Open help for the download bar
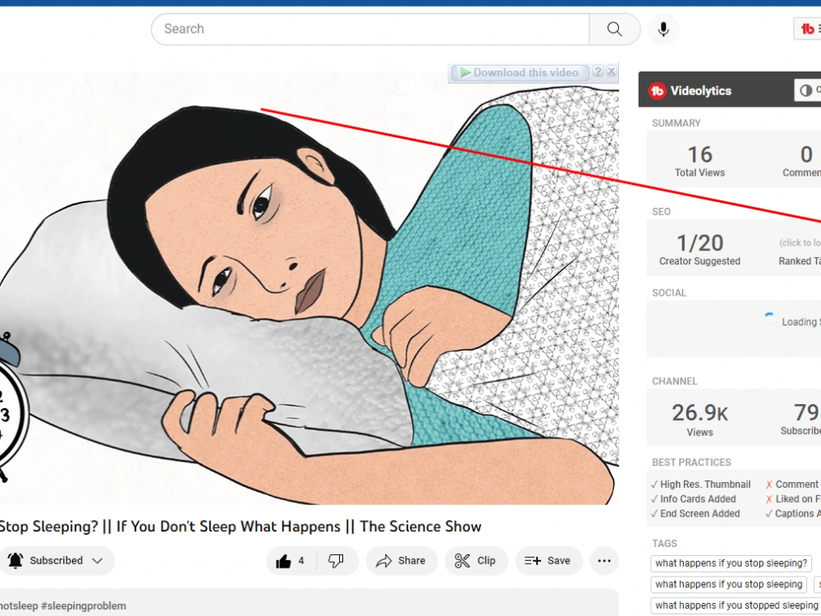The image size is (821, 616). click(x=598, y=71)
